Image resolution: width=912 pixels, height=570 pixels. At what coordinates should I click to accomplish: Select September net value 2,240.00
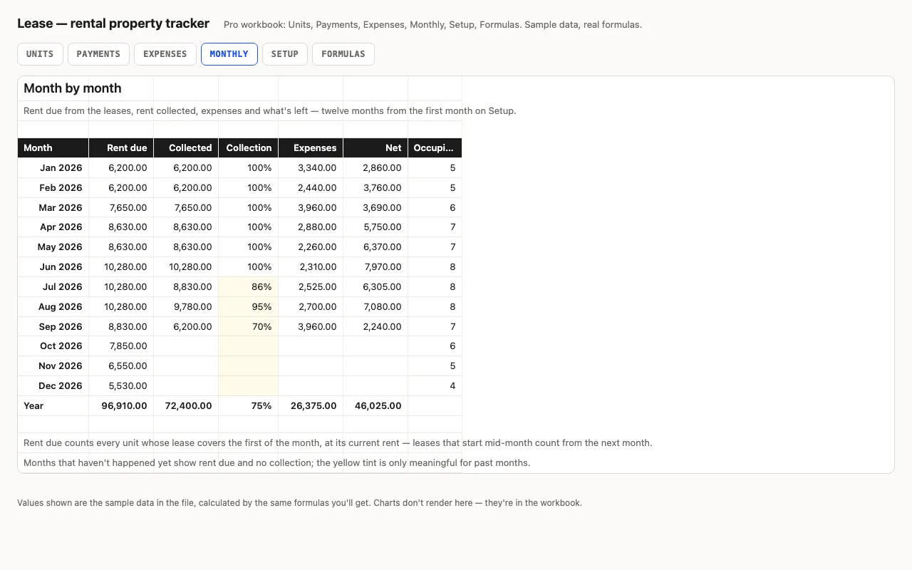coord(375,327)
